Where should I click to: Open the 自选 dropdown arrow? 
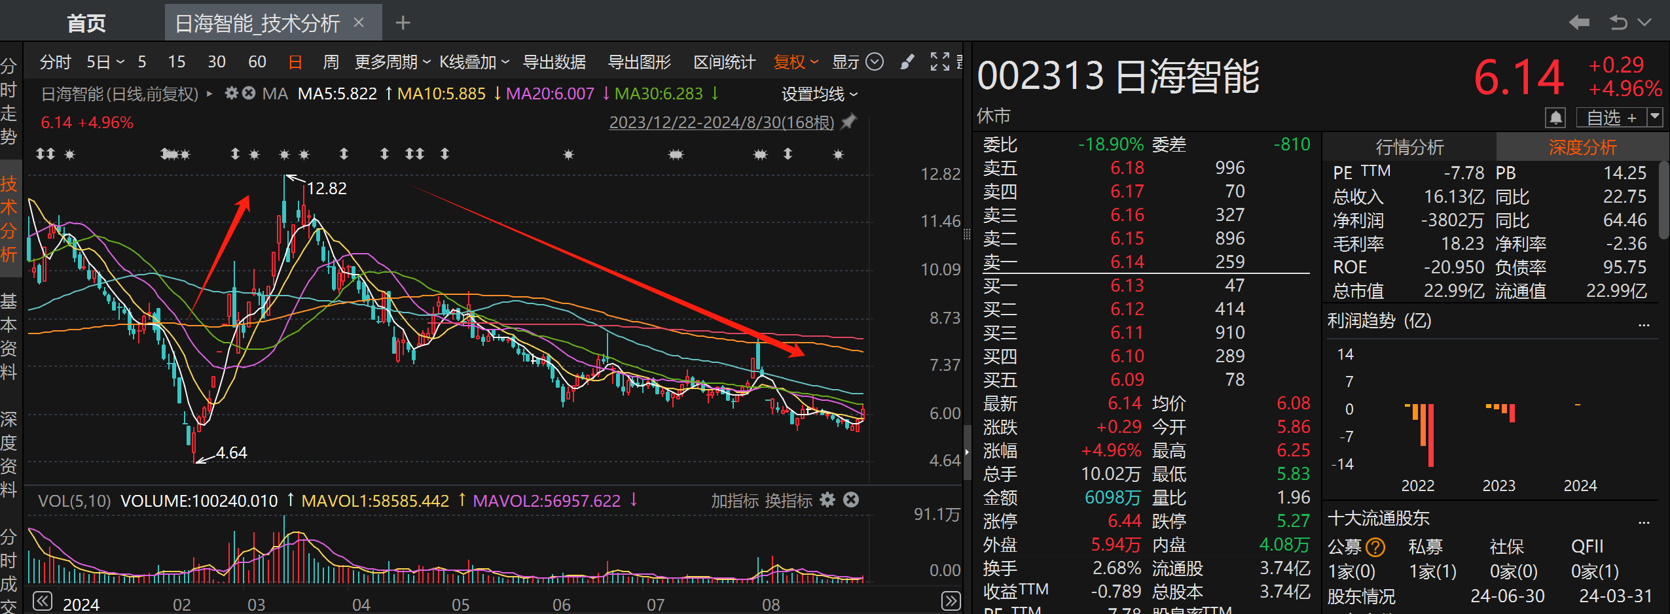coord(1654,118)
